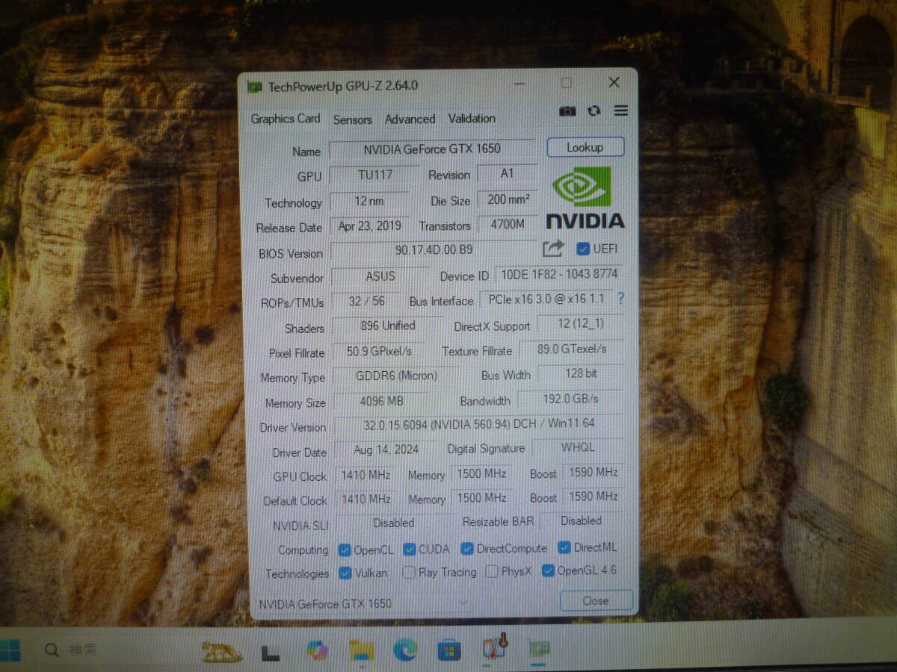Screen dimensions: 897x672
Task: Click the Close button in GPU-Z
Action: pyautogui.click(x=596, y=600)
